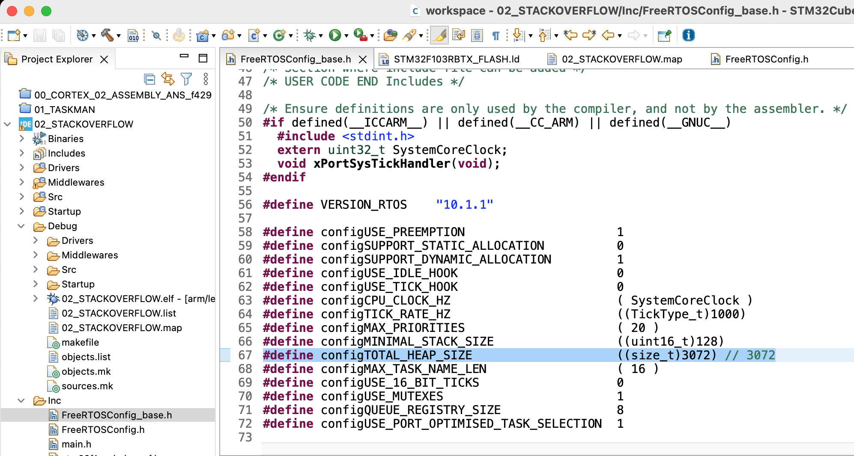
Task: Maximize the Project Explorer panel
Action: coord(203,58)
